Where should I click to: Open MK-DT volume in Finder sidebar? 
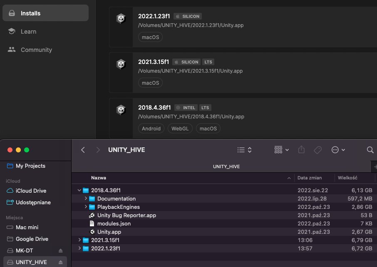tap(24, 250)
